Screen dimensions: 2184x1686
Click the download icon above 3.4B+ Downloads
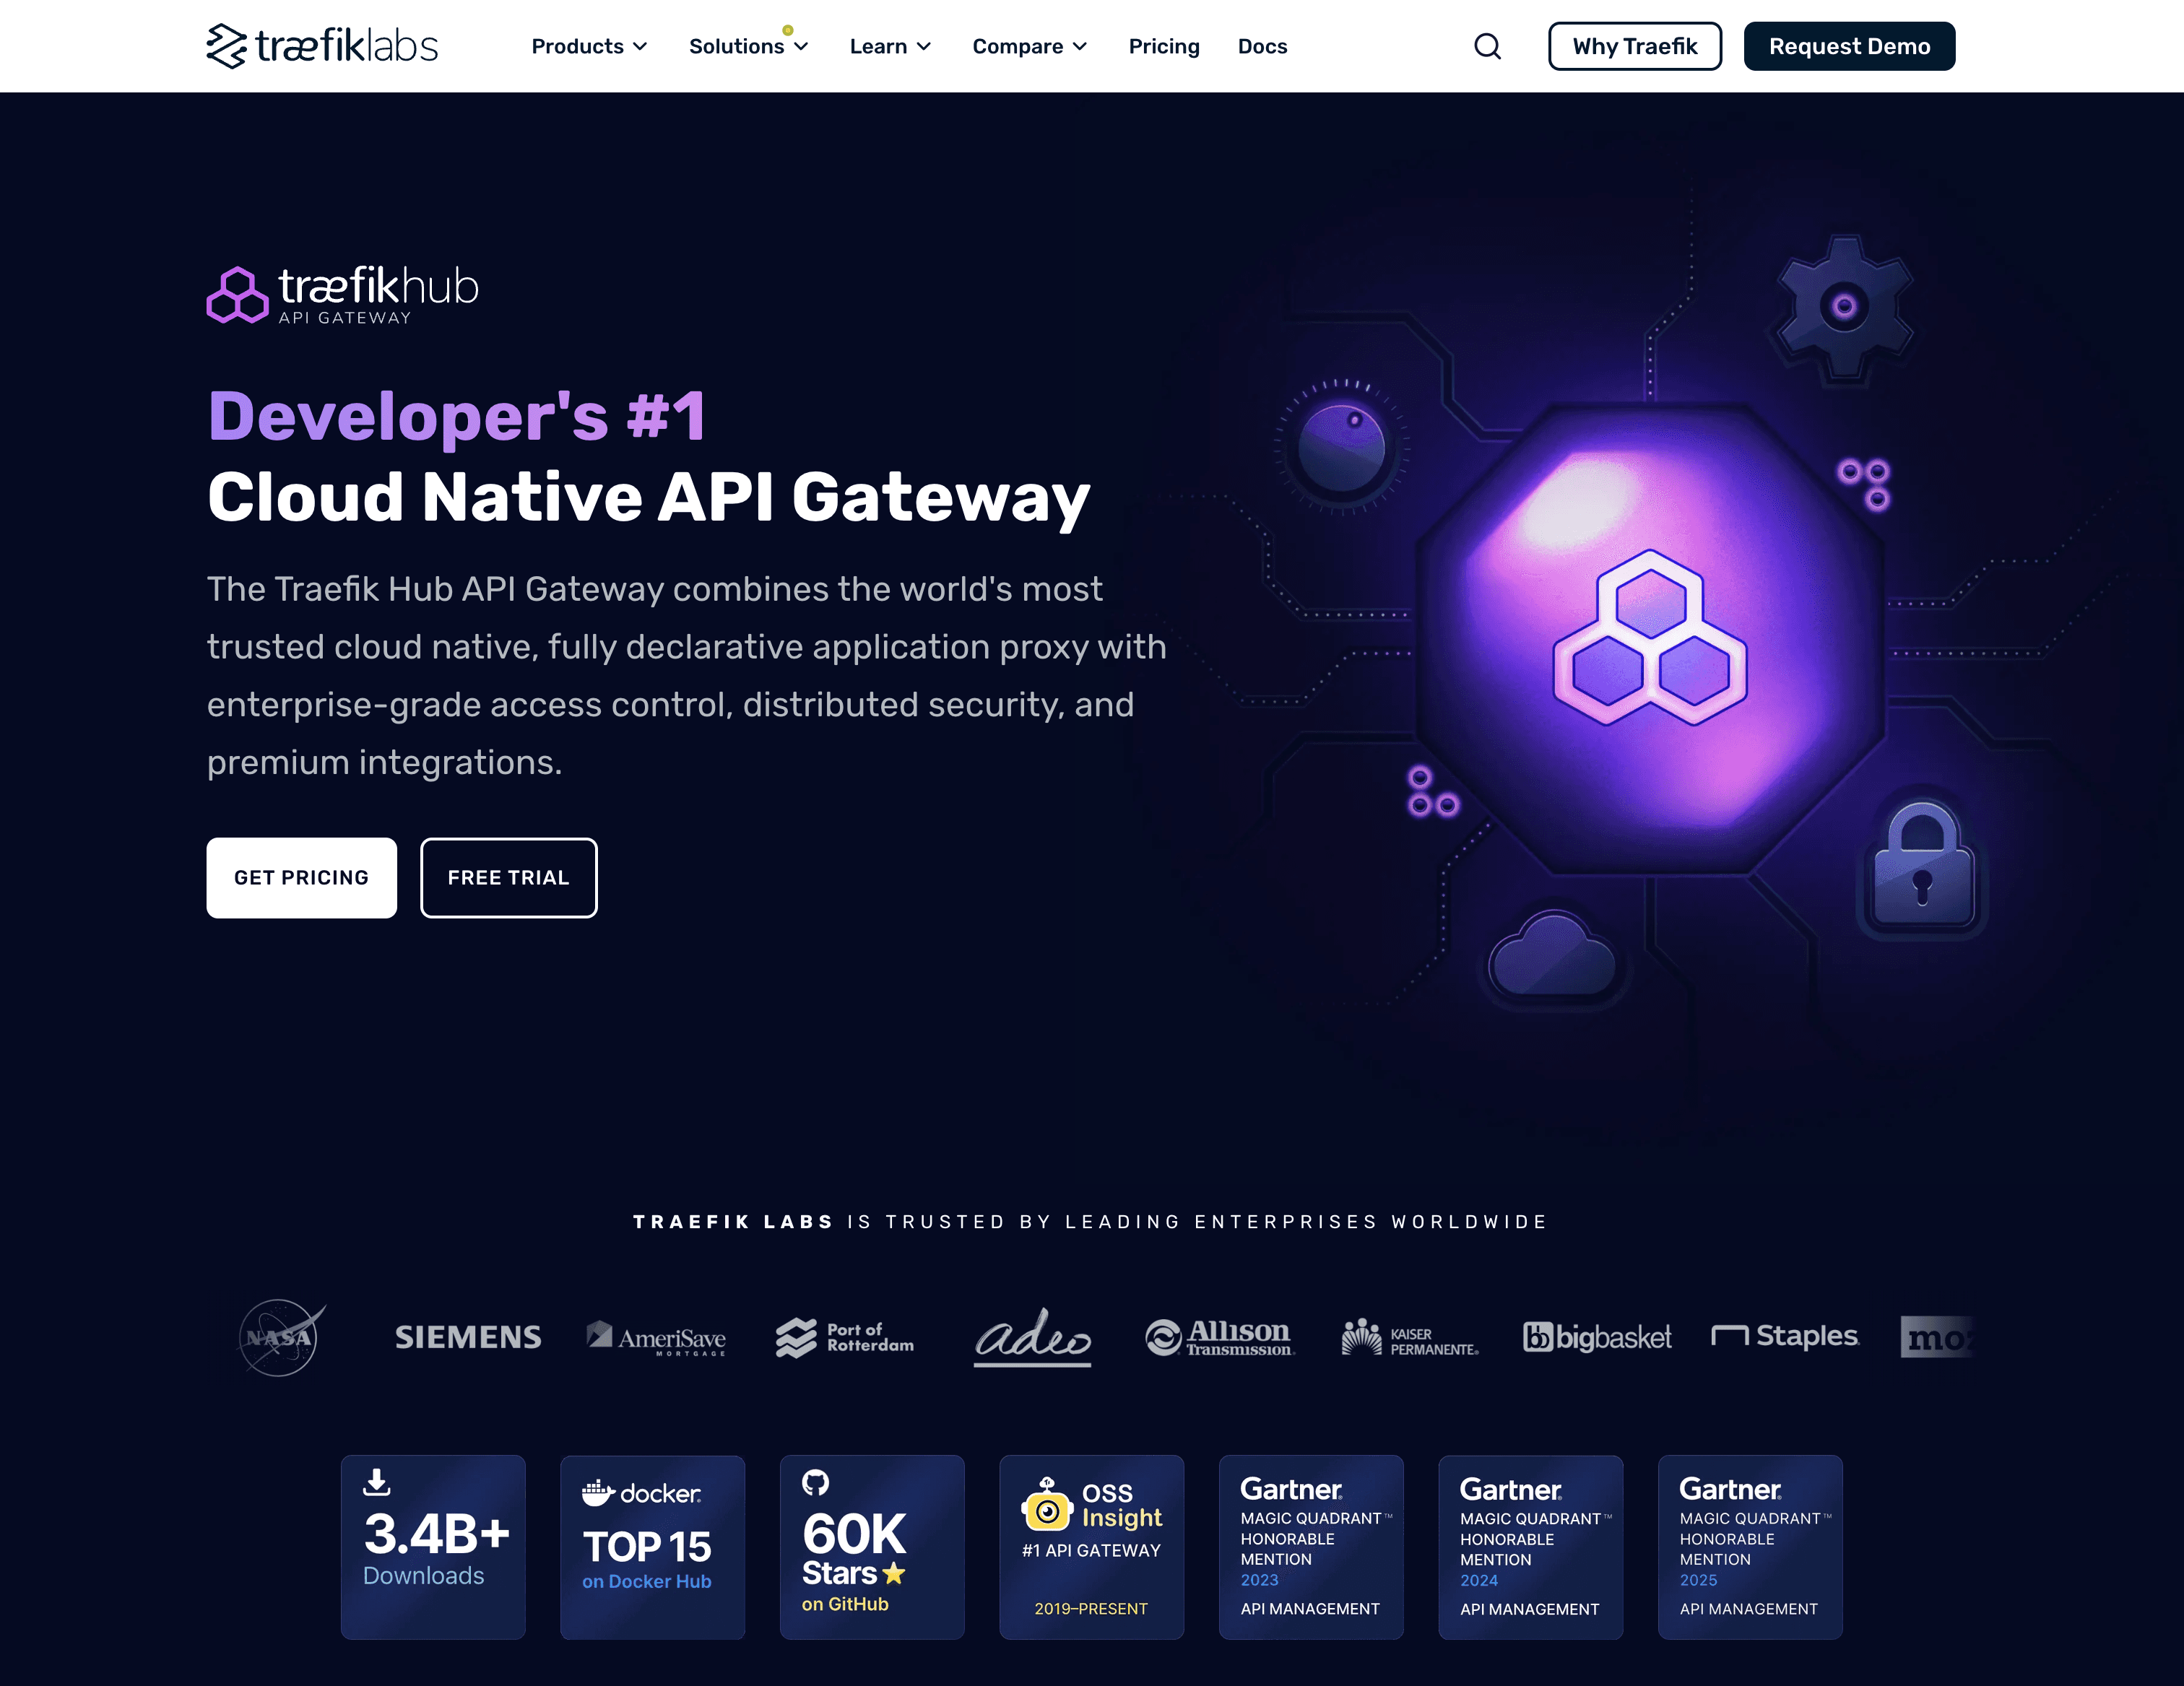[x=377, y=1482]
